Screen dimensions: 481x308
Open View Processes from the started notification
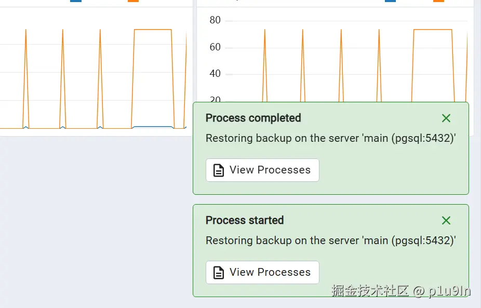pos(263,272)
